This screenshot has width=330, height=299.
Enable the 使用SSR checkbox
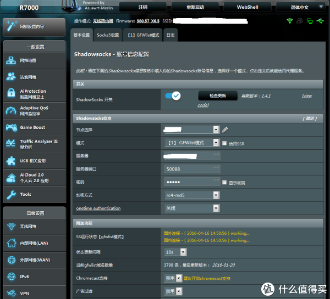224,143
